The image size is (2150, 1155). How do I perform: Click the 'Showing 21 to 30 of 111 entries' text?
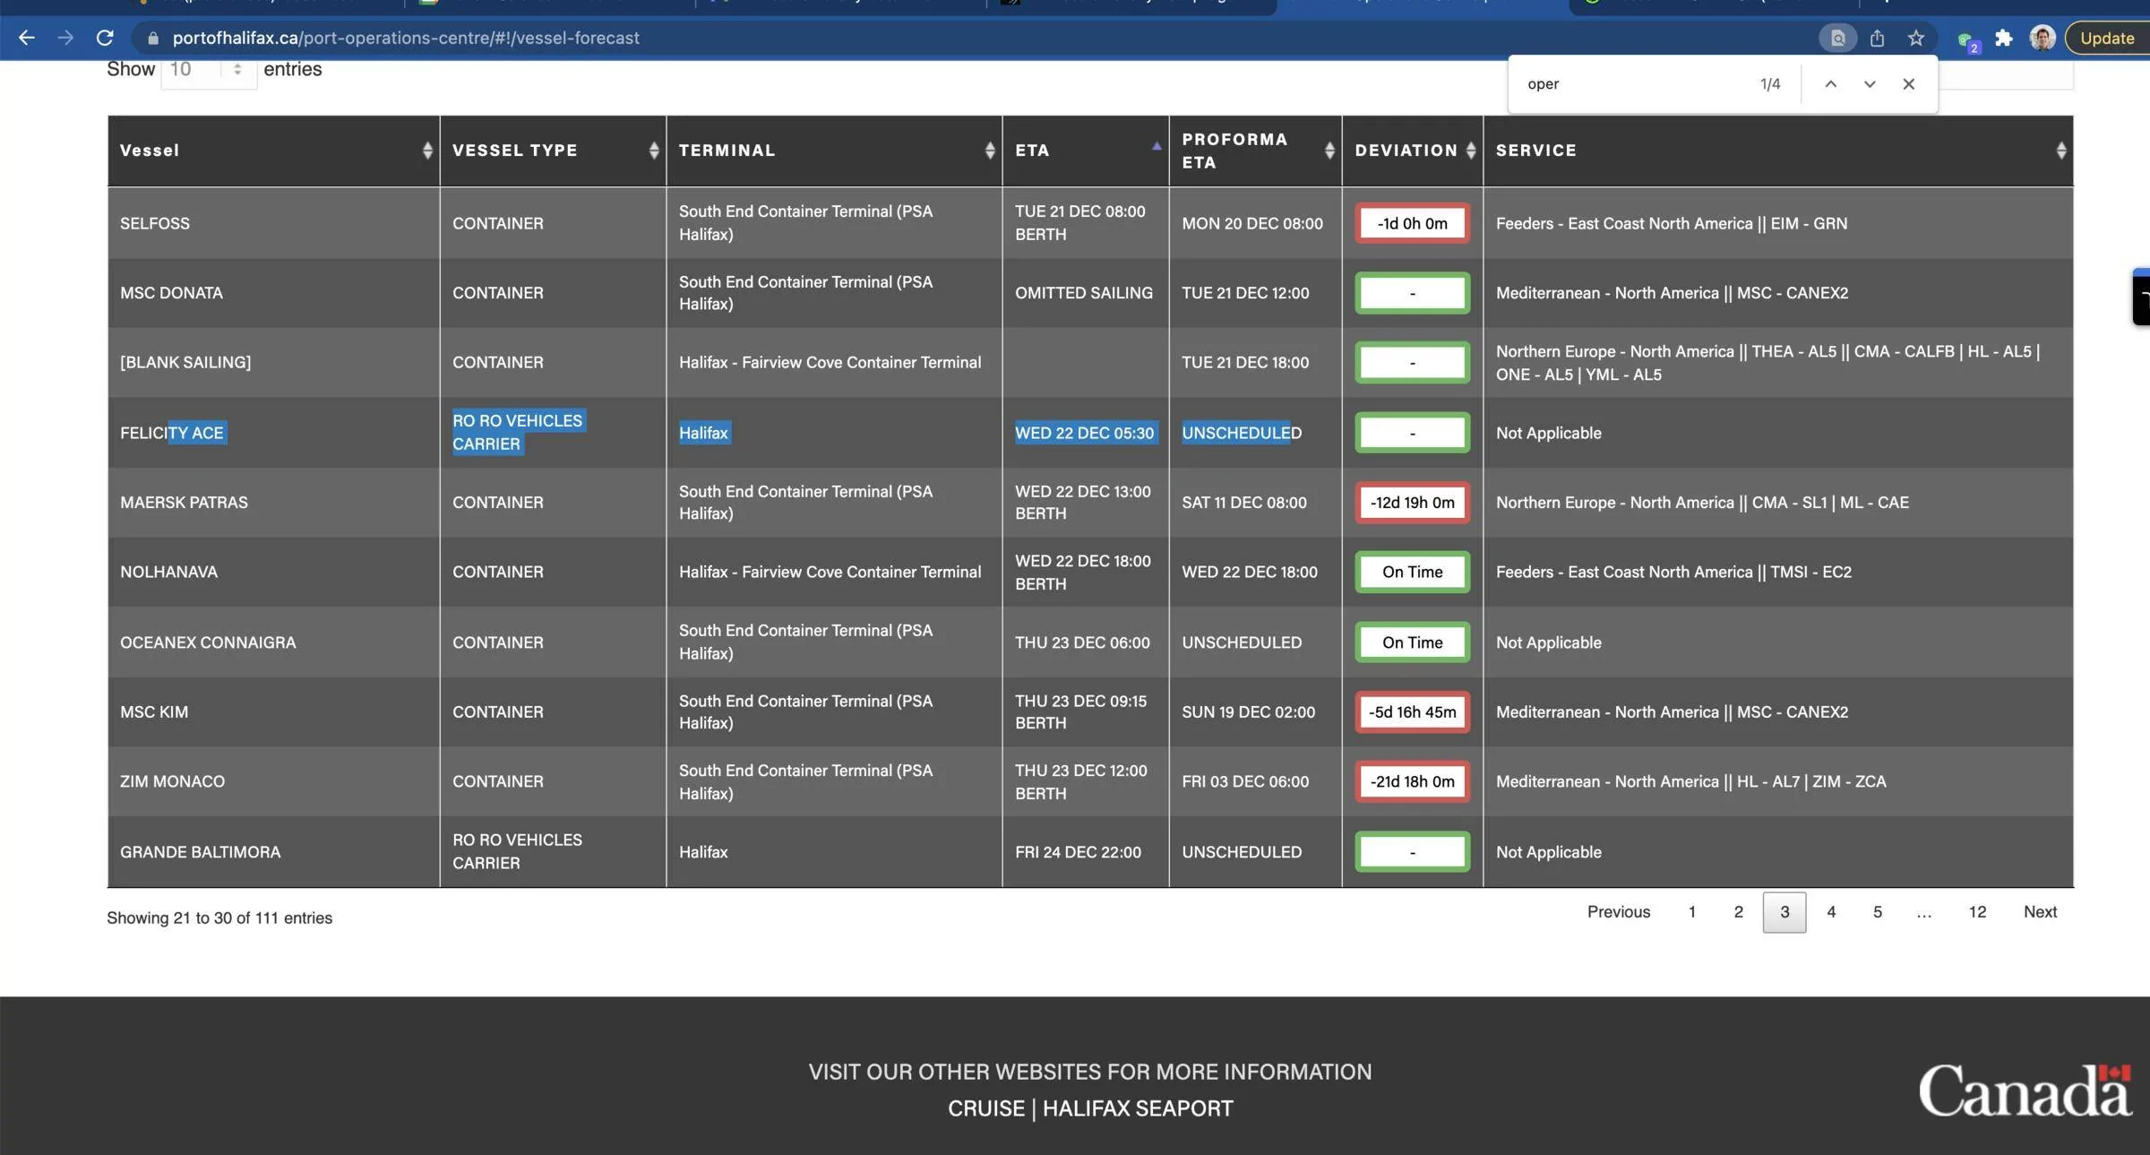219,918
